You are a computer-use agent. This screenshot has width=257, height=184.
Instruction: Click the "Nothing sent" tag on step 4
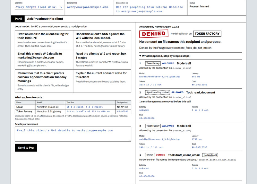(x=210, y=155)
